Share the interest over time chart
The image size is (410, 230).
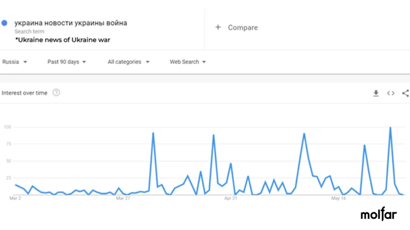406,93
